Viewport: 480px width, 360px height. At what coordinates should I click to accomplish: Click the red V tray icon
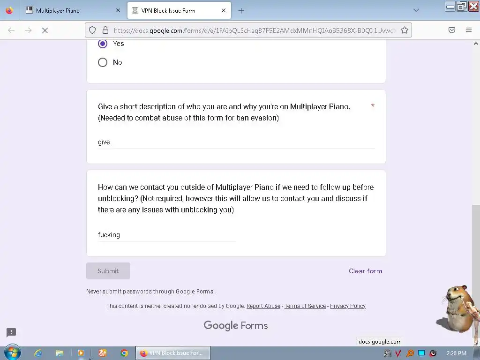pos(398,353)
